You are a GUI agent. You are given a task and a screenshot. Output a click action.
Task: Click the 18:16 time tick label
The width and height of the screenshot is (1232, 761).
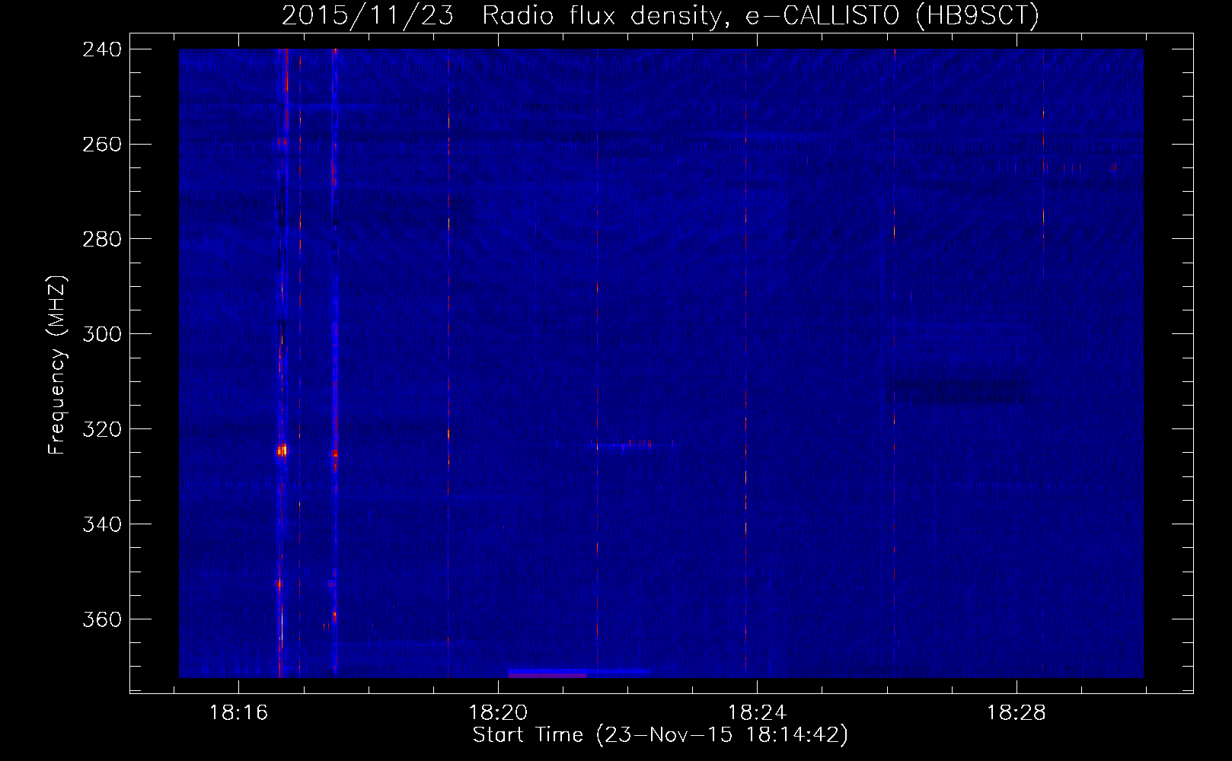tap(239, 713)
